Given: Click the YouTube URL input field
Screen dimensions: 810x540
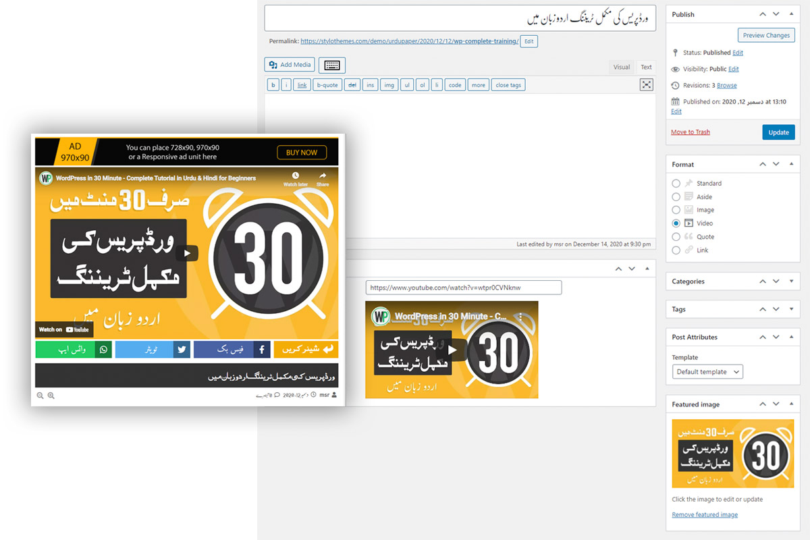Looking at the screenshot, I should click(464, 288).
